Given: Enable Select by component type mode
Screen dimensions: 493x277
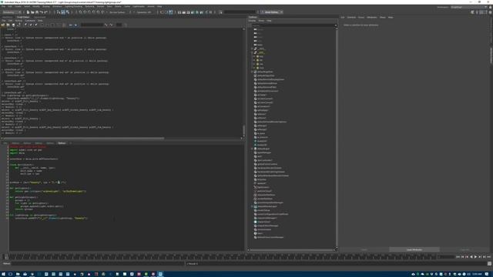Looking at the screenshot, I should (67, 12).
